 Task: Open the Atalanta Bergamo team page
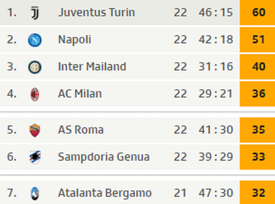[x=105, y=193]
